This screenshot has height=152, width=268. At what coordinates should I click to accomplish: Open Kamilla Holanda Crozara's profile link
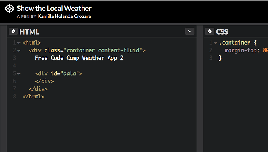pyautogui.click(x=64, y=16)
